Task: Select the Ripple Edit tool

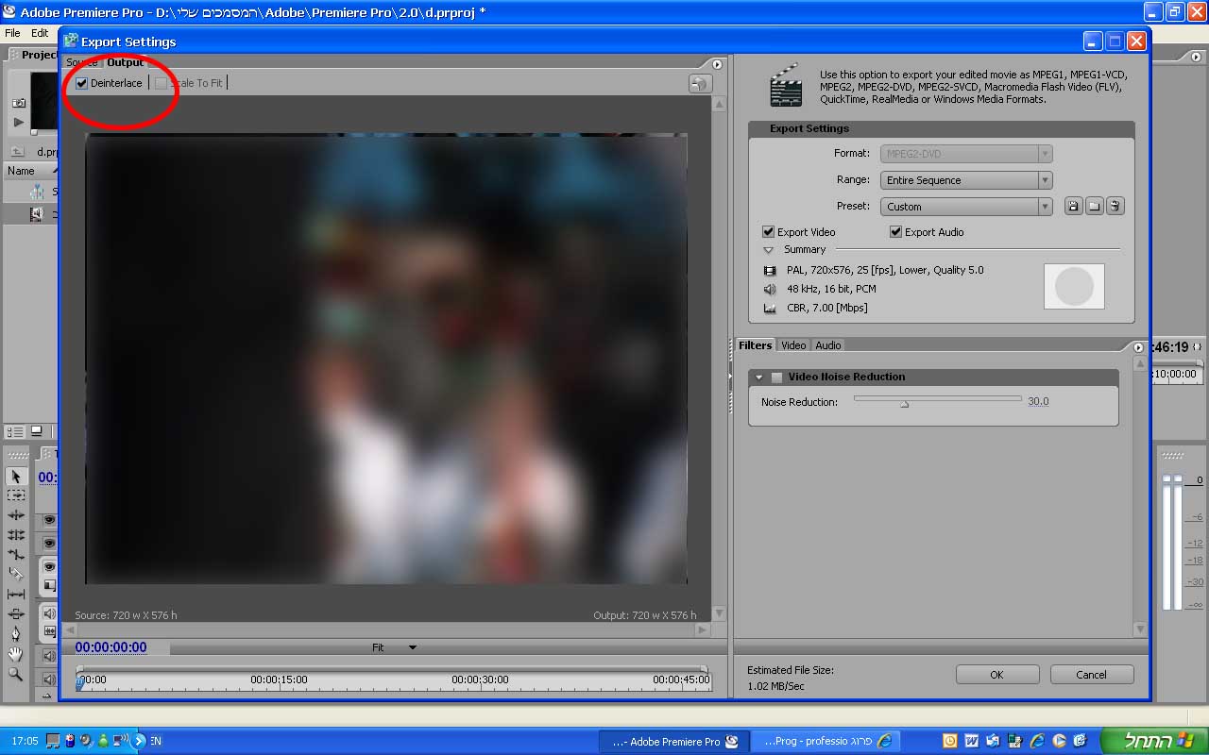Action: pos(16,515)
